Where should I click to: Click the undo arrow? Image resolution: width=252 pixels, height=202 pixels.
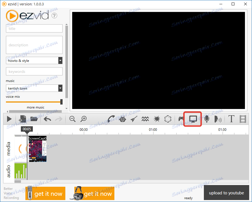[x=47, y=119]
